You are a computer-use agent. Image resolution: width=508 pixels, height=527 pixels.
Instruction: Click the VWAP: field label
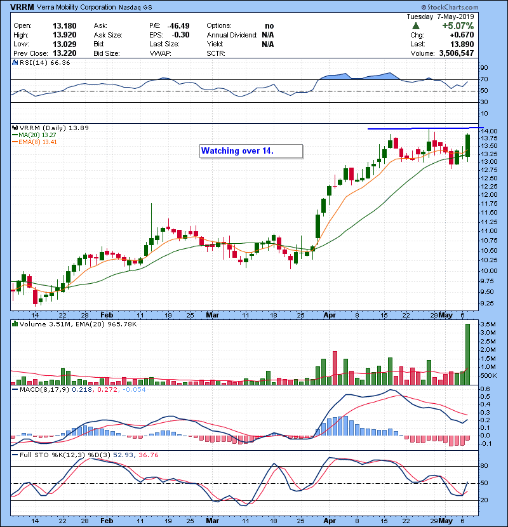coord(161,53)
